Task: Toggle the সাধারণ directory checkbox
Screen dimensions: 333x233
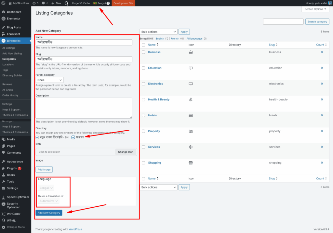Action: [x=73, y=137]
